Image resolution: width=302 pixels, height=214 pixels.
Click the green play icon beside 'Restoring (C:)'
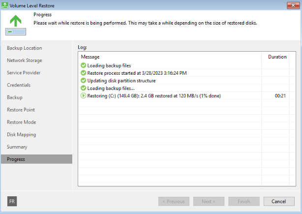pyautogui.click(x=83, y=96)
